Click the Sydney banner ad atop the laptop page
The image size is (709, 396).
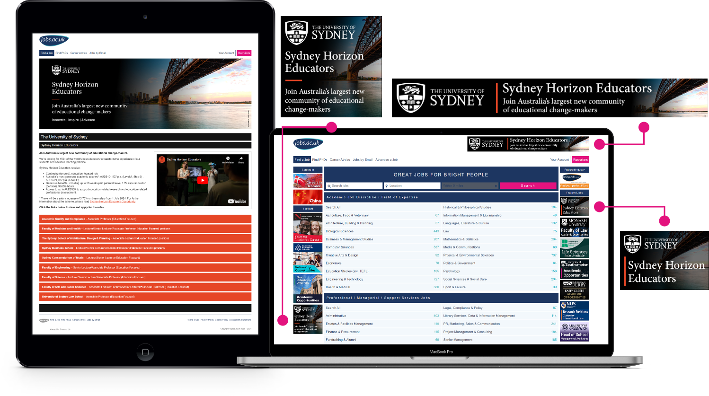tap(528, 144)
